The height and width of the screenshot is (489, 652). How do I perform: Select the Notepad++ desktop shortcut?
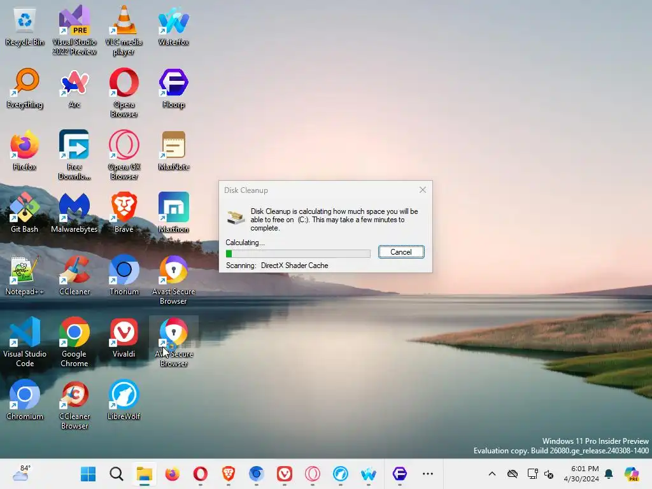25,276
